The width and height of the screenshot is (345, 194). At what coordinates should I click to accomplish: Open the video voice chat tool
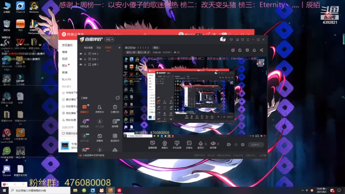[85, 123]
